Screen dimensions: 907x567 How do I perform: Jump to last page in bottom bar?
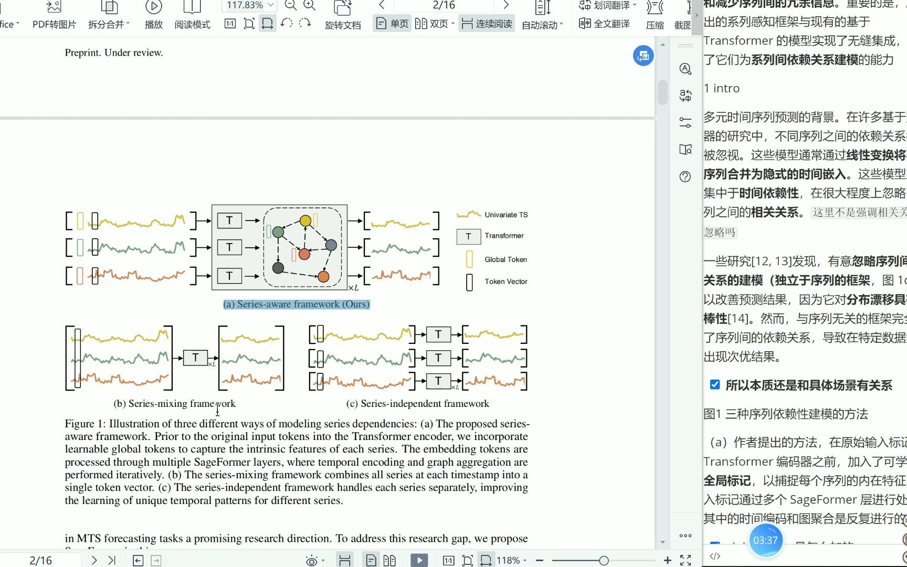[x=111, y=560]
